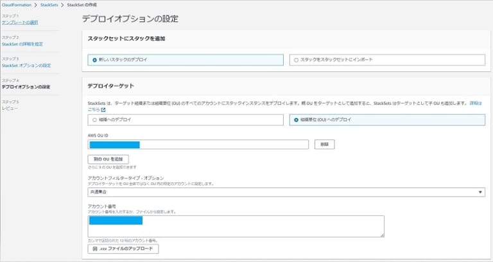The height and width of the screenshot is (262, 493).
Task: Click the StackSet の作成 breadcrumb text
Action: (82, 5)
